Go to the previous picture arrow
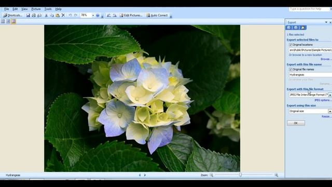332x187 pixels. point(140,175)
